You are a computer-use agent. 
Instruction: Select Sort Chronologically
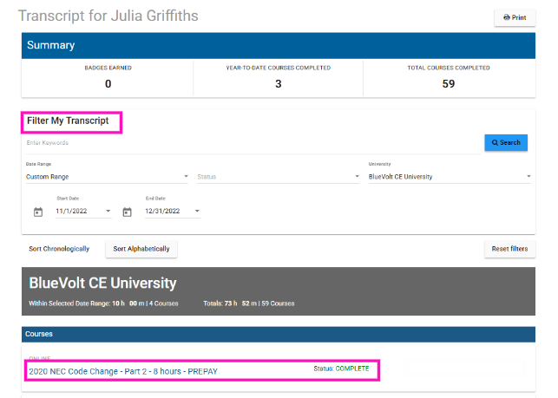pos(59,249)
